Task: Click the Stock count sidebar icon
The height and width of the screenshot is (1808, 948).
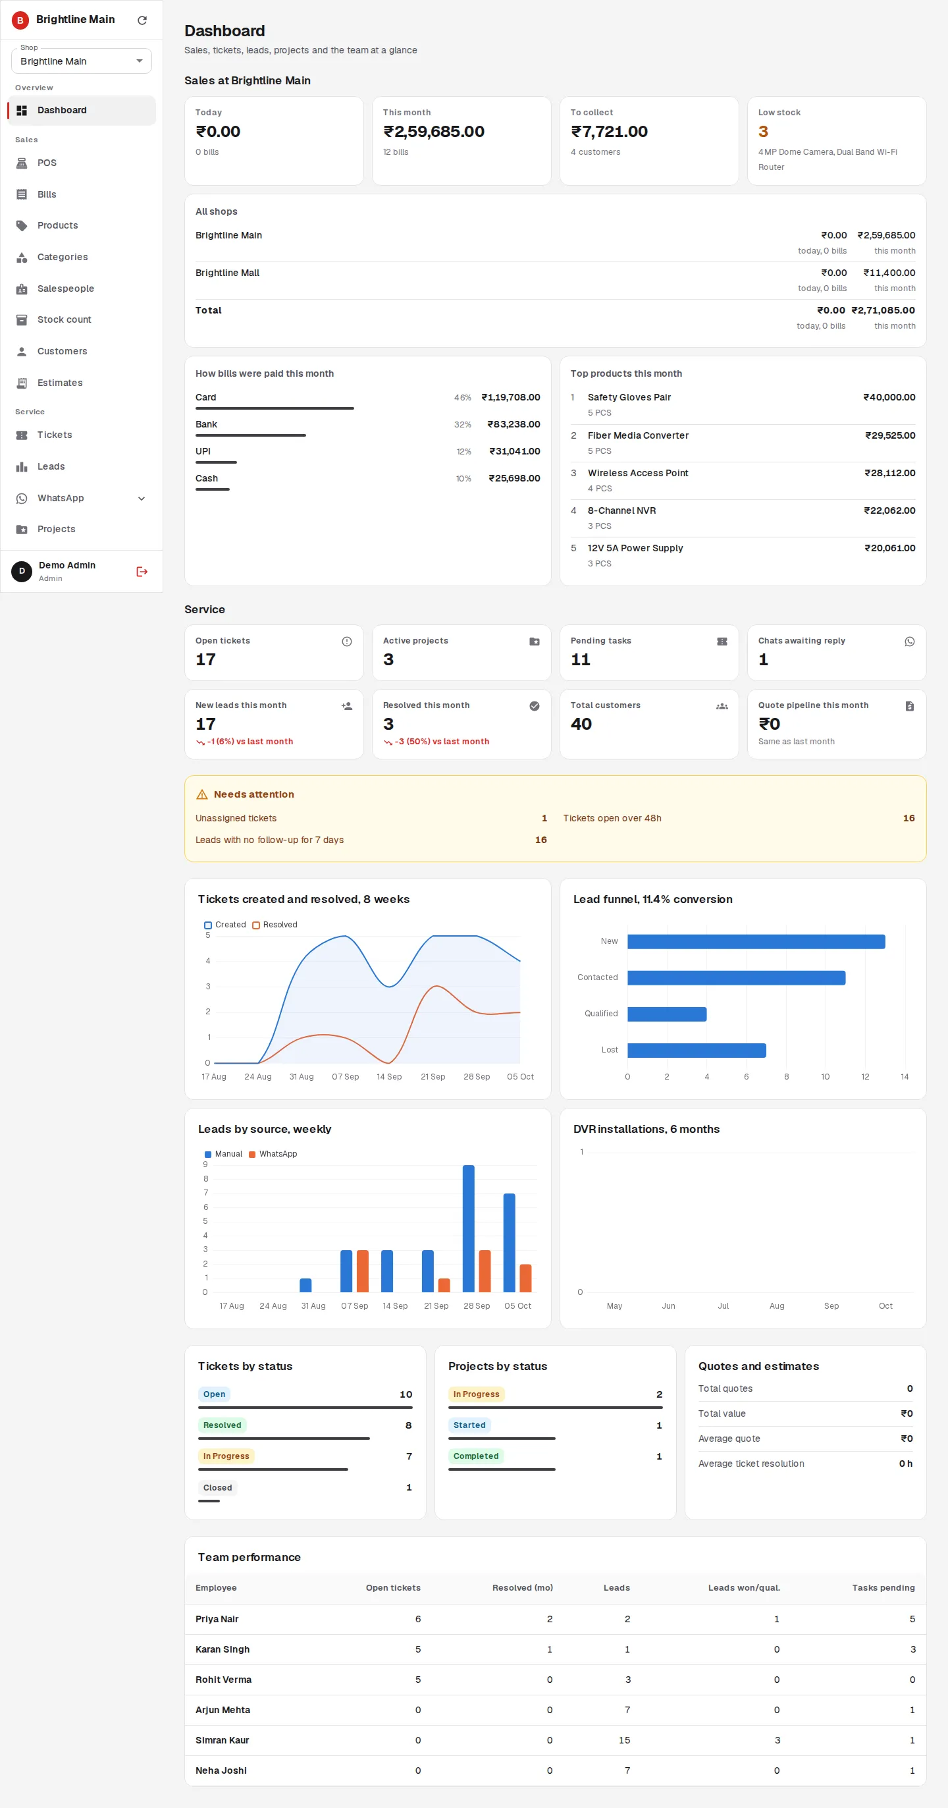Action: pos(22,319)
